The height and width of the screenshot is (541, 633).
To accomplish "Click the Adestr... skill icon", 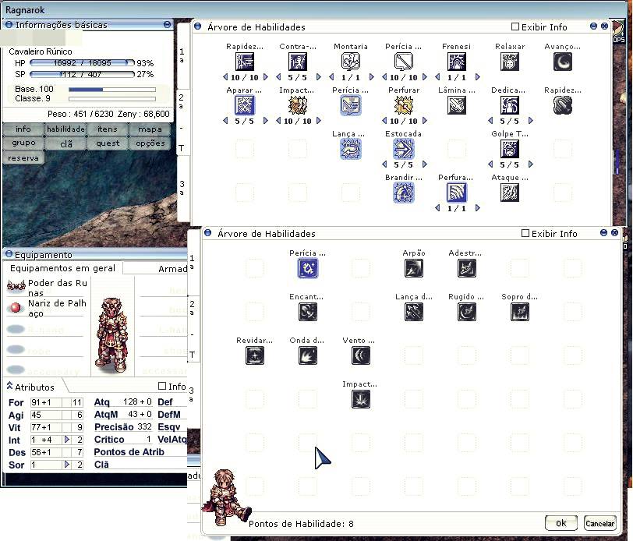I will 467,268.
